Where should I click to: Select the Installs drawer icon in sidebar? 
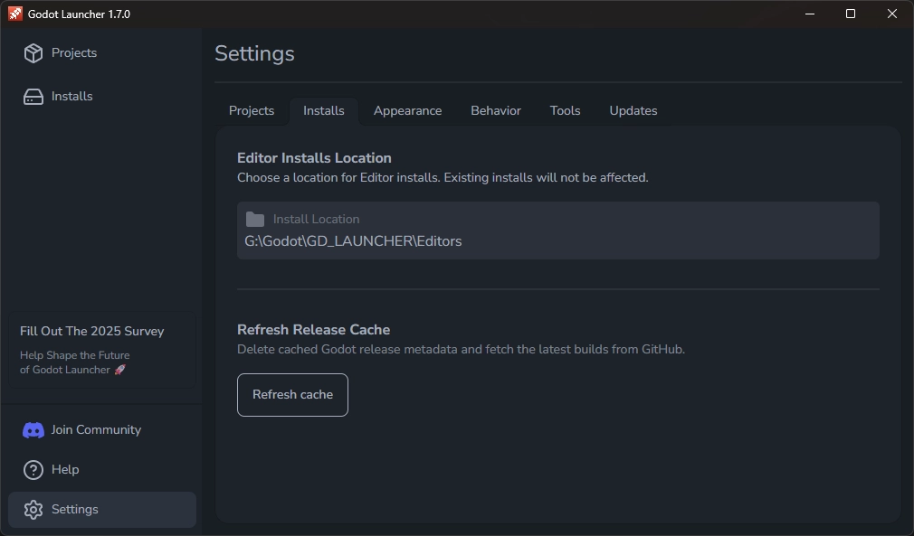[33, 96]
